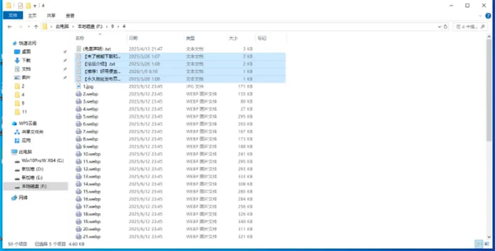
Task: Open Help with the blue question mark
Action: (x=488, y=16)
